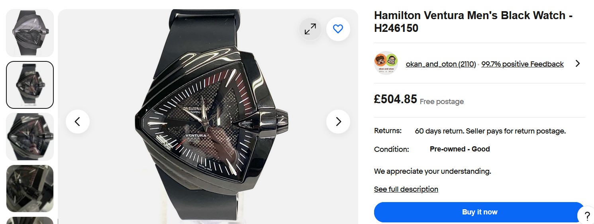This screenshot has height=224, width=594.
Task: Click the £504.85 price text
Action: pos(395,99)
